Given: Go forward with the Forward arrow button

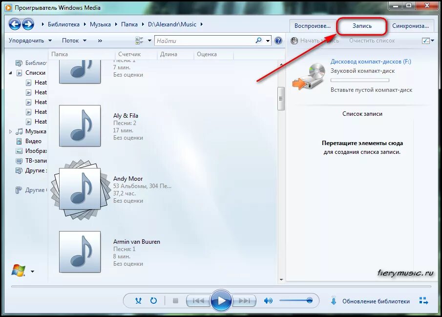Looking at the screenshot, I should [28, 24].
